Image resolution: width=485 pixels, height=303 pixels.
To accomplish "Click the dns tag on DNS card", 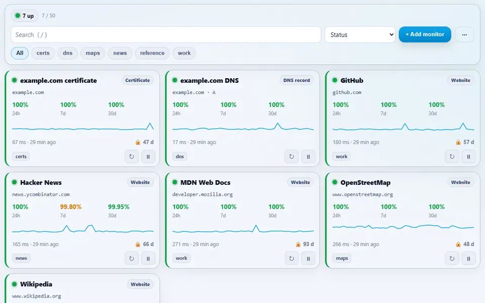I will [180, 157].
